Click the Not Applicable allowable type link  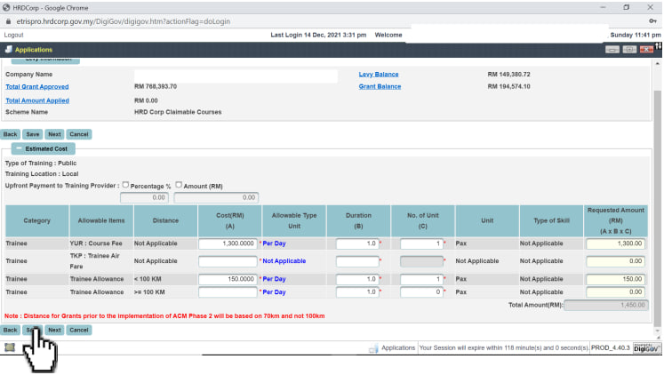point(284,261)
